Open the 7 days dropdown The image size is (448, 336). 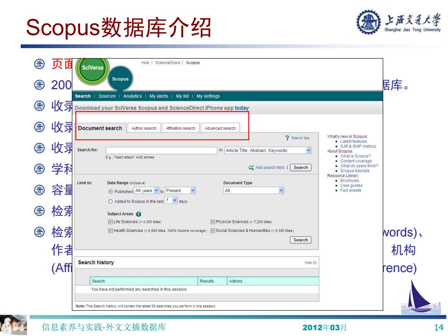pyautogui.click(x=171, y=201)
